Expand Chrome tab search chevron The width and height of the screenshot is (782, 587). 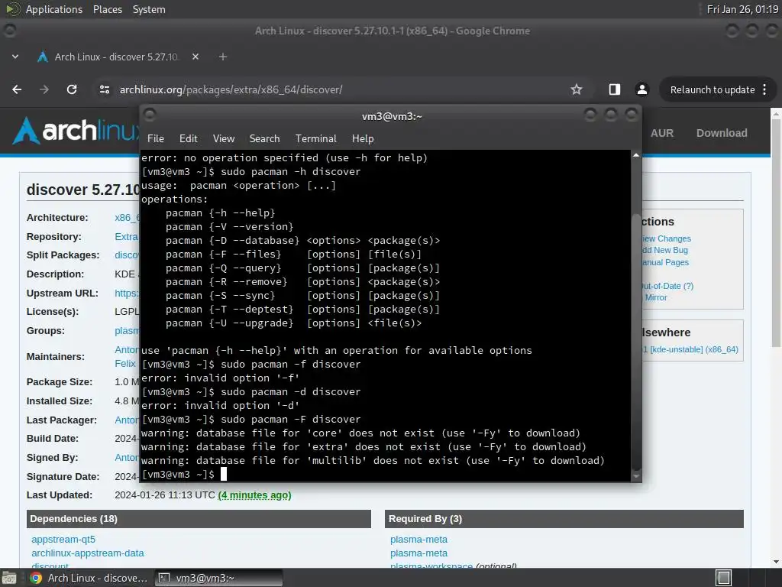(x=15, y=57)
